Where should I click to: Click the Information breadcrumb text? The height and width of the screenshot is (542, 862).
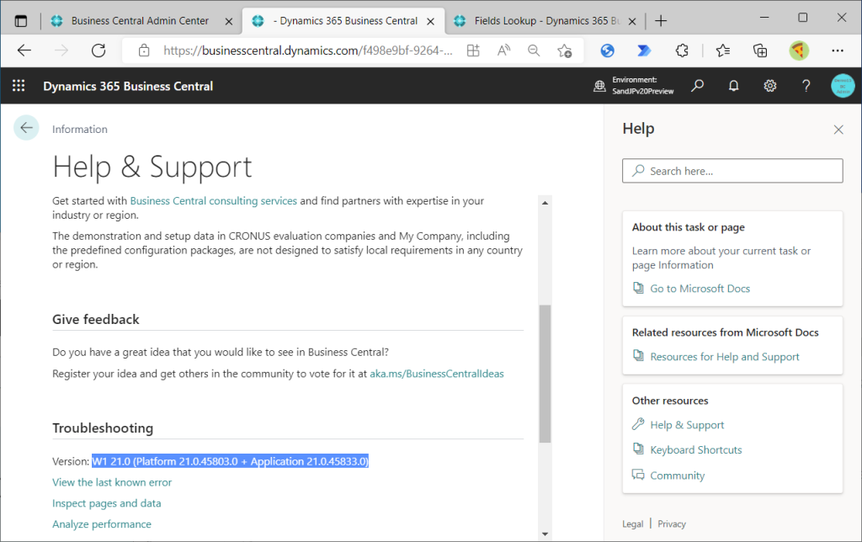80,129
